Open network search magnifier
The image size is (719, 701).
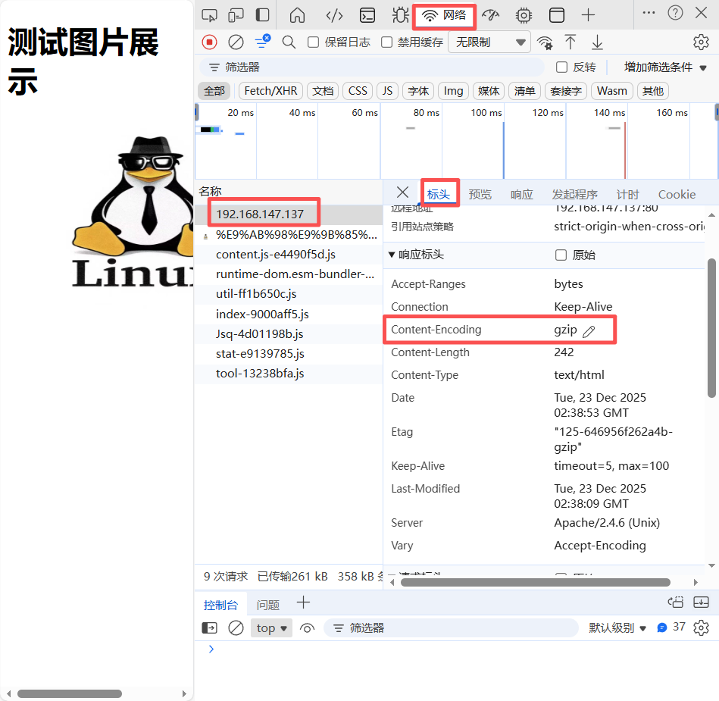[x=289, y=42]
